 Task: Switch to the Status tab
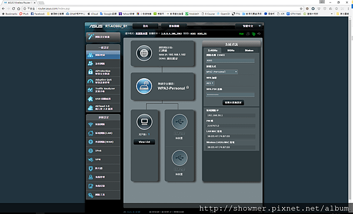[x=249, y=51]
